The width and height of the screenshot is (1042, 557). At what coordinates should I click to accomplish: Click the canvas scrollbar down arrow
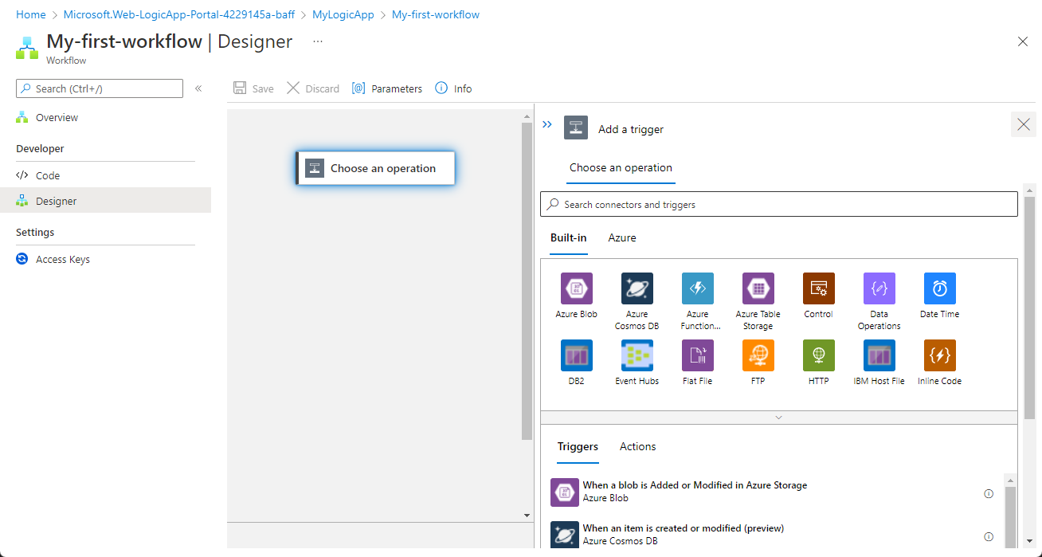[x=527, y=516]
